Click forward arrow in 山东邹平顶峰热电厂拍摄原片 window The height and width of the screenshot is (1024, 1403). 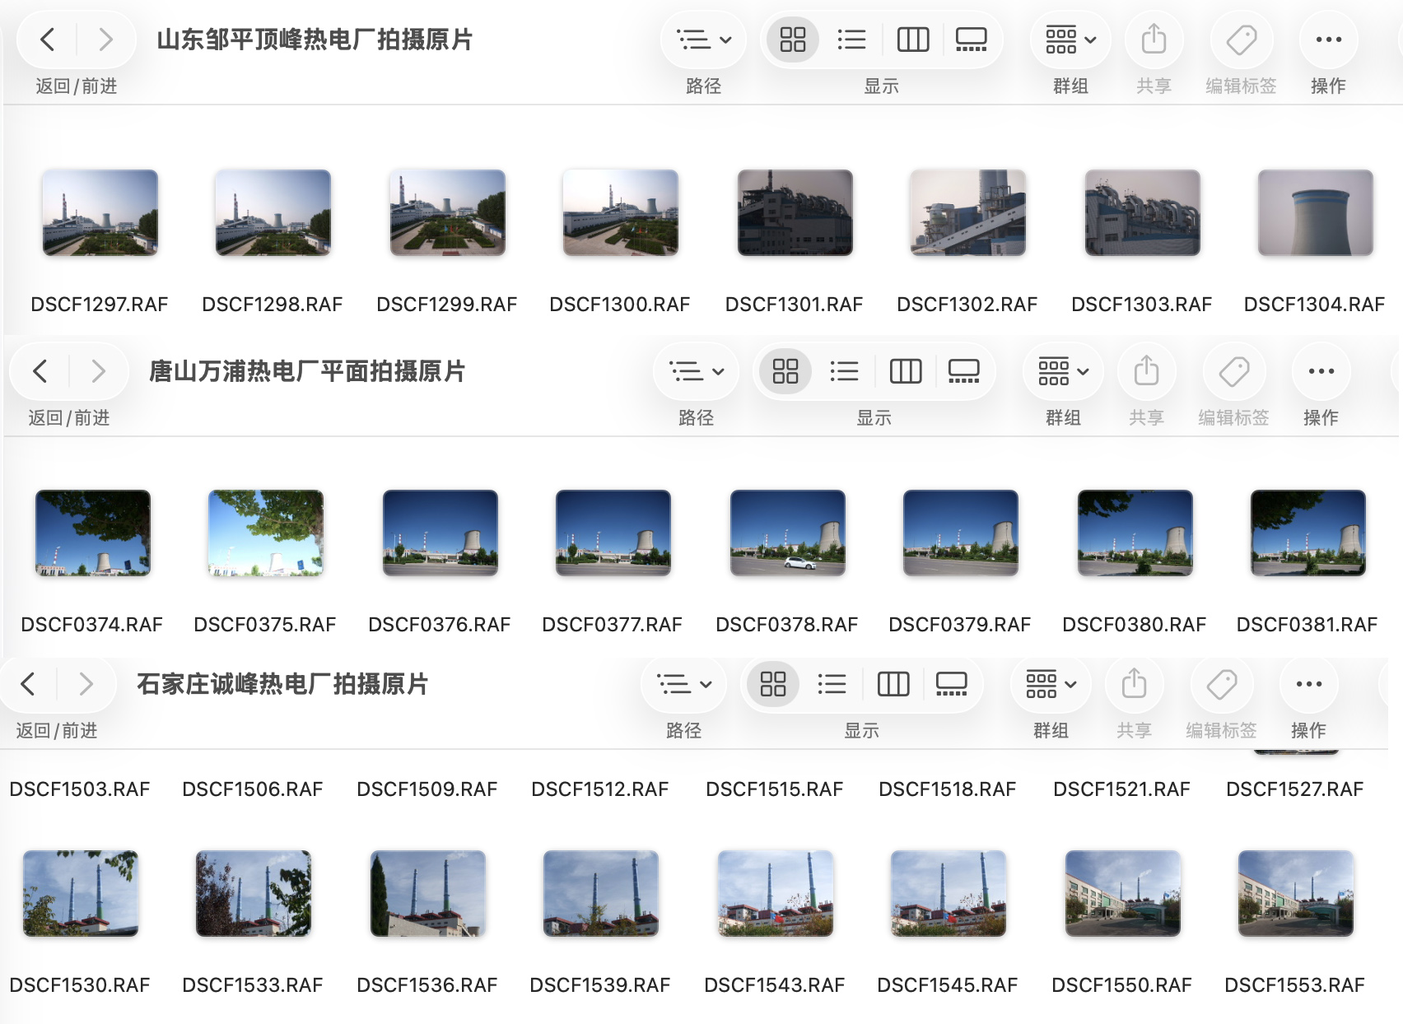point(105,40)
